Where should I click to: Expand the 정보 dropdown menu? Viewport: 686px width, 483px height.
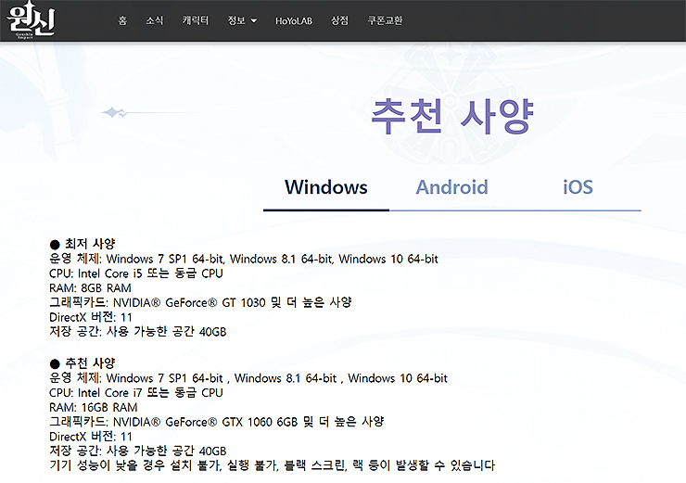242,20
